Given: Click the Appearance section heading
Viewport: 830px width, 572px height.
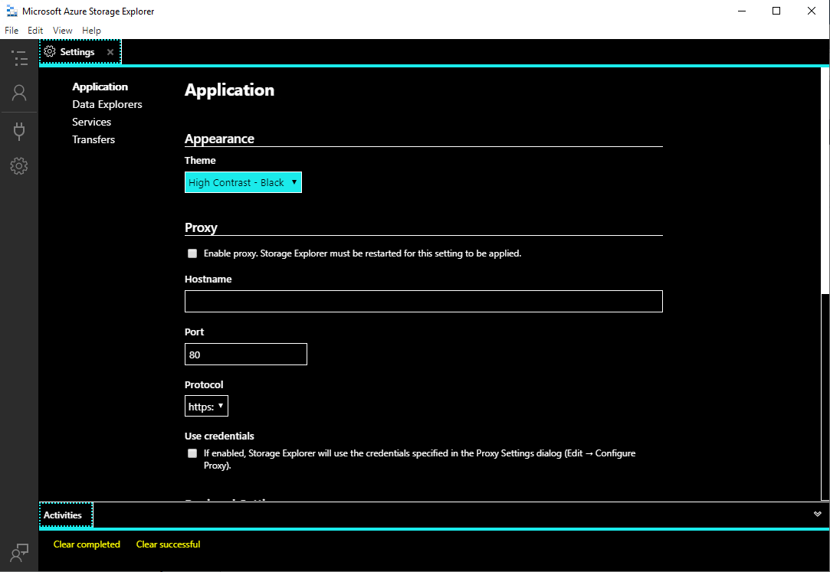Looking at the screenshot, I should coord(220,139).
